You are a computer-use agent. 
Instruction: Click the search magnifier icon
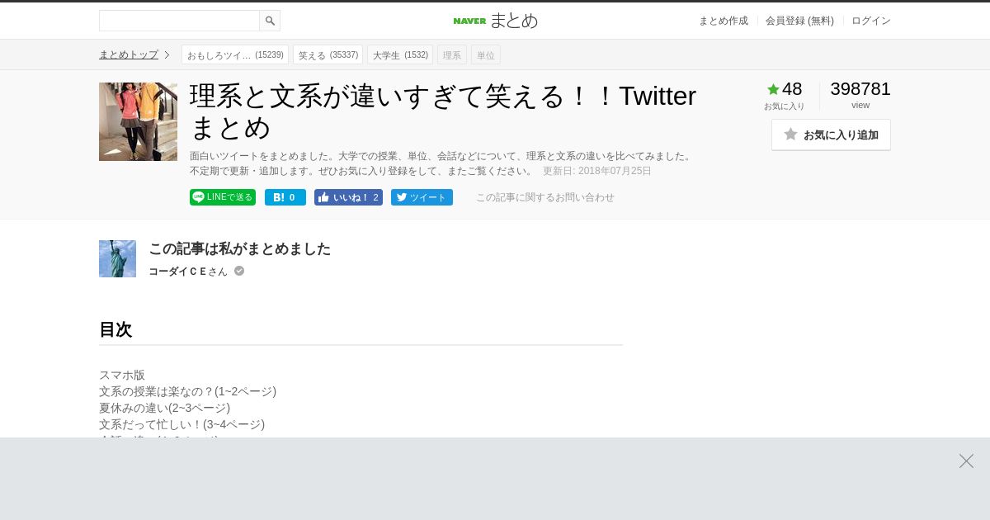tap(270, 21)
